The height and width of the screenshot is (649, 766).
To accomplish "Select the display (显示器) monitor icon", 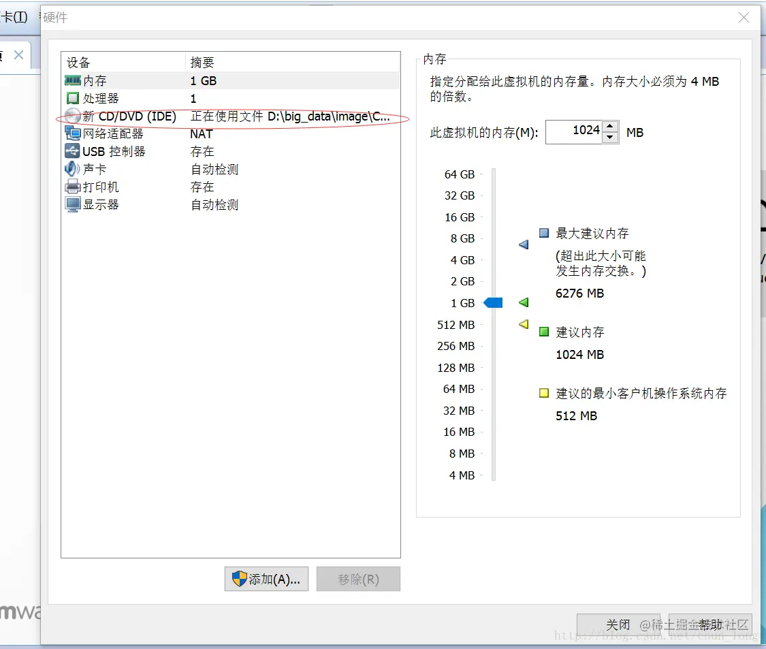I will pos(73,204).
